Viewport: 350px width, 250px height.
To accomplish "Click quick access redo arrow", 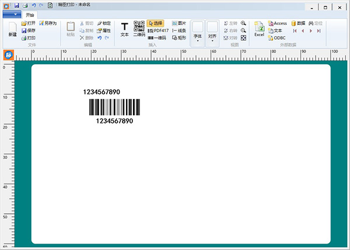I will 41,5.
